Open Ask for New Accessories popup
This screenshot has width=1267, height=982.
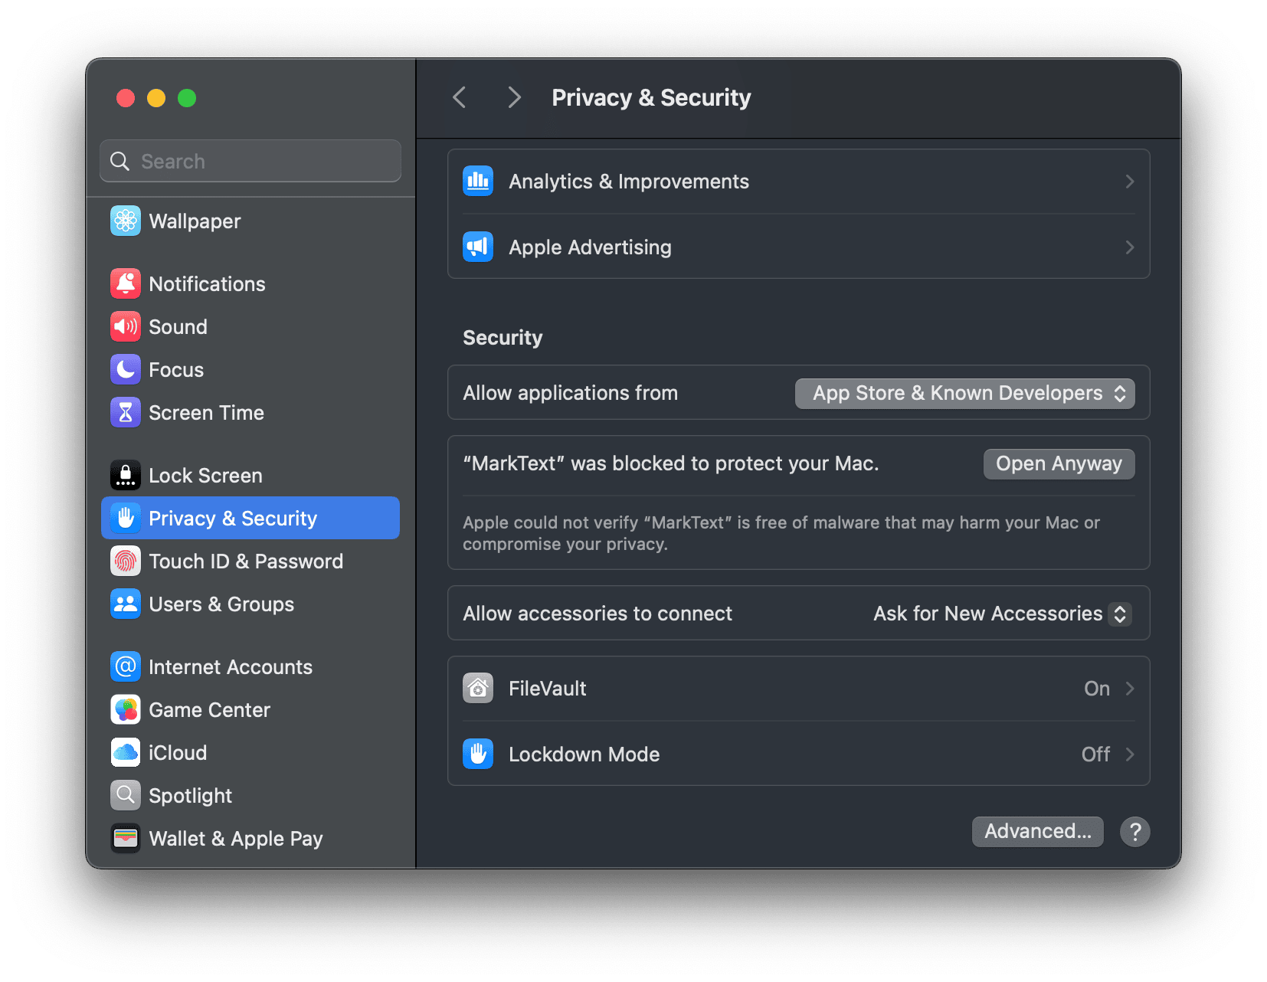[x=1002, y=614]
